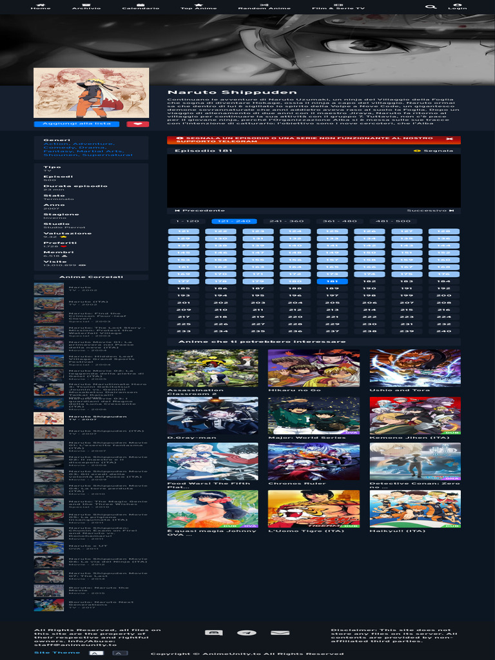This screenshot has width=495, height=660.
Task: Select episode range 121 - 240
Action: [x=234, y=221]
